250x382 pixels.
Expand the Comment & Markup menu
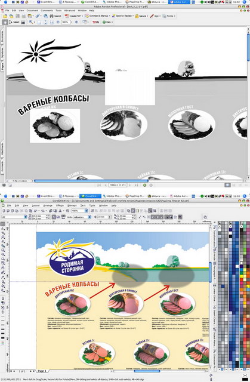click(x=97, y=16)
